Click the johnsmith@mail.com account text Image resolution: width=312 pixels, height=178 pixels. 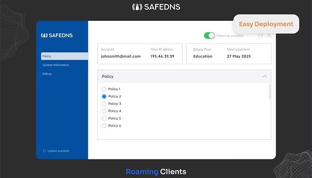pyautogui.click(x=121, y=56)
